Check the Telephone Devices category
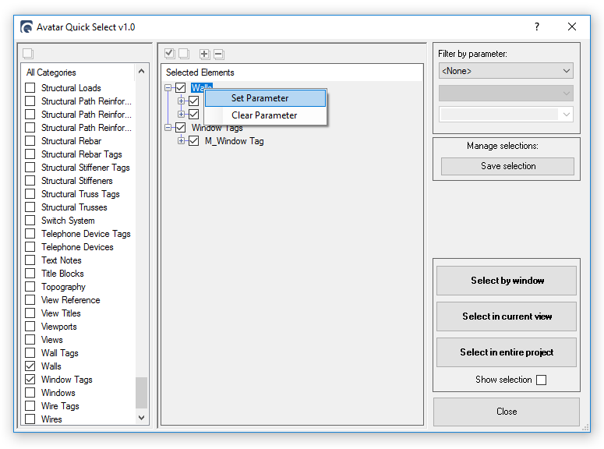This screenshot has width=604, height=449. pos(30,246)
